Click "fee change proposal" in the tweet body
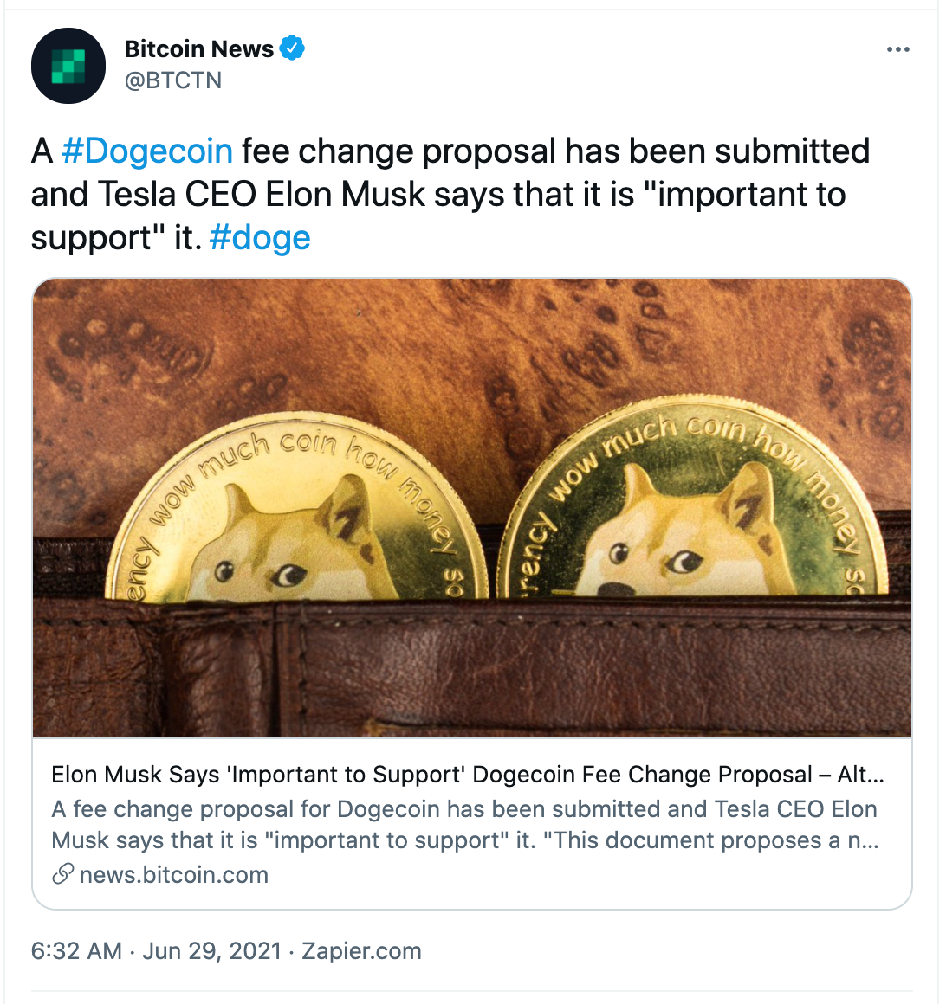This screenshot has width=946, height=1004. coord(398,151)
